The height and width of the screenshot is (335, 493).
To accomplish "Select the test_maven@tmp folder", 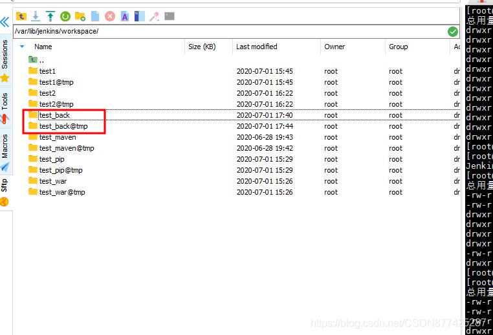I will point(66,148).
